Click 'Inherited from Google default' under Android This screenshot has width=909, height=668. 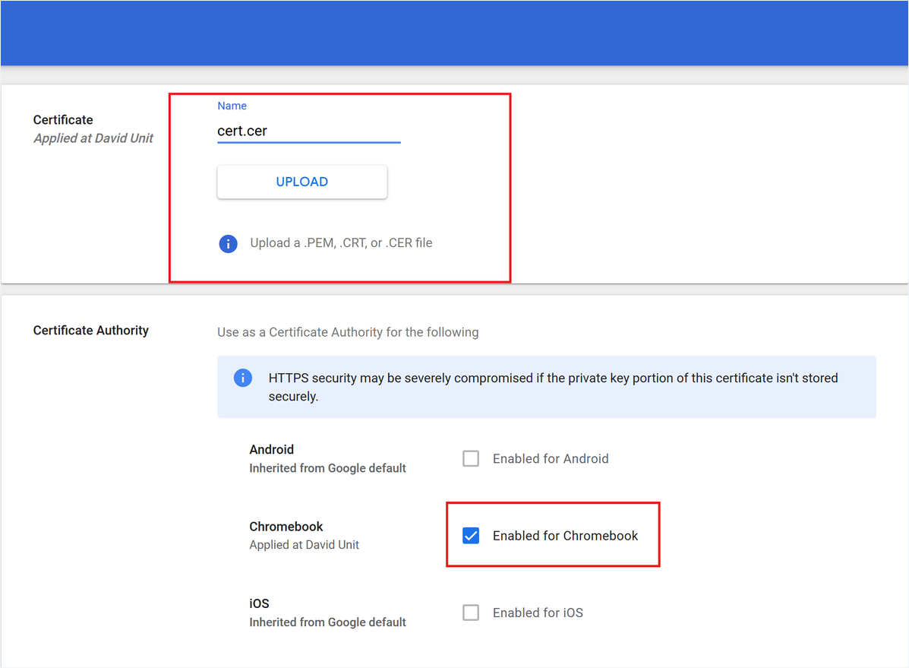(327, 468)
